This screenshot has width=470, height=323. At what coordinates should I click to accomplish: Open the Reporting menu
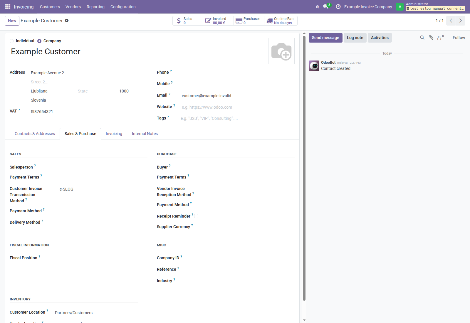tap(95, 7)
